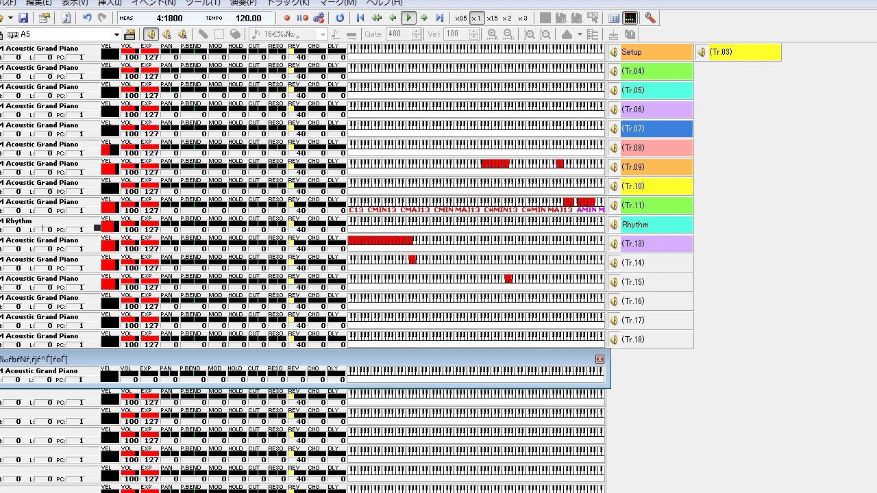Jump to the start of the song

(x=360, y=18)
